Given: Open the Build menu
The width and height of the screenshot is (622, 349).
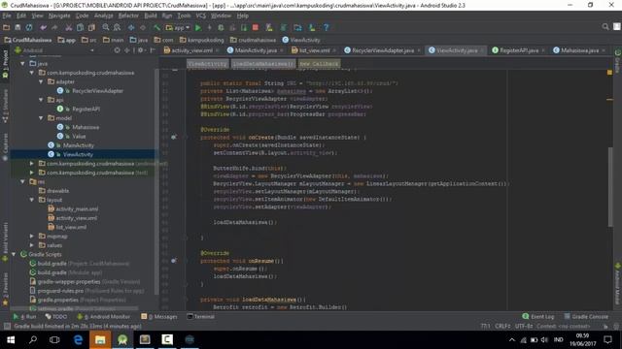Looking at the screenshot, I should coord(151,16).
